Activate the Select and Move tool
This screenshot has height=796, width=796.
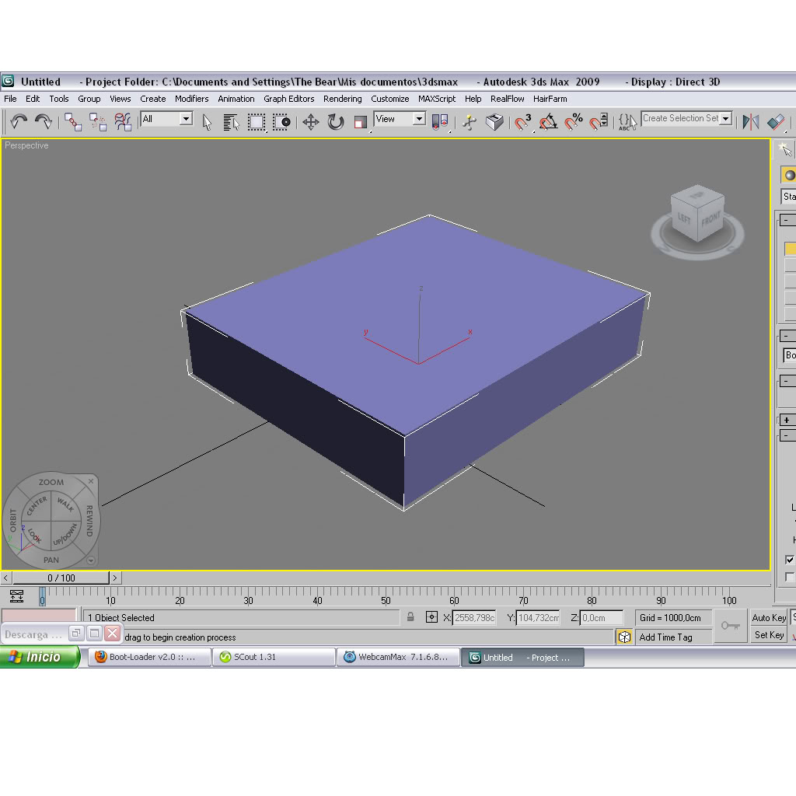point(311,122)
